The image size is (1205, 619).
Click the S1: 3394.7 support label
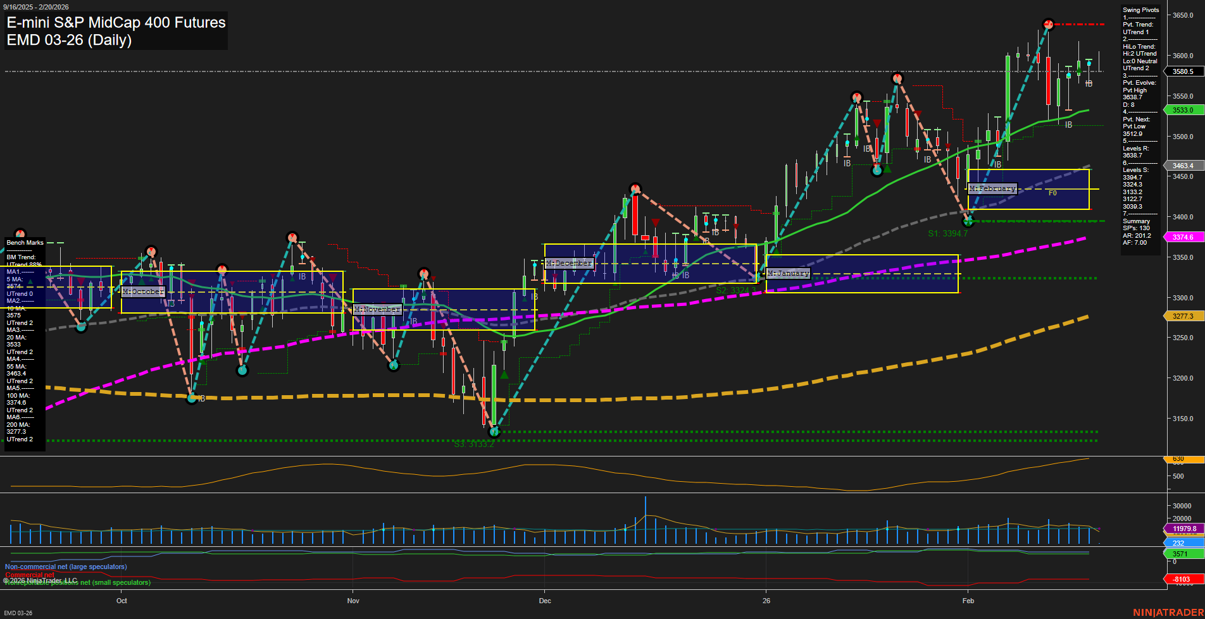[x=946, y=232]
